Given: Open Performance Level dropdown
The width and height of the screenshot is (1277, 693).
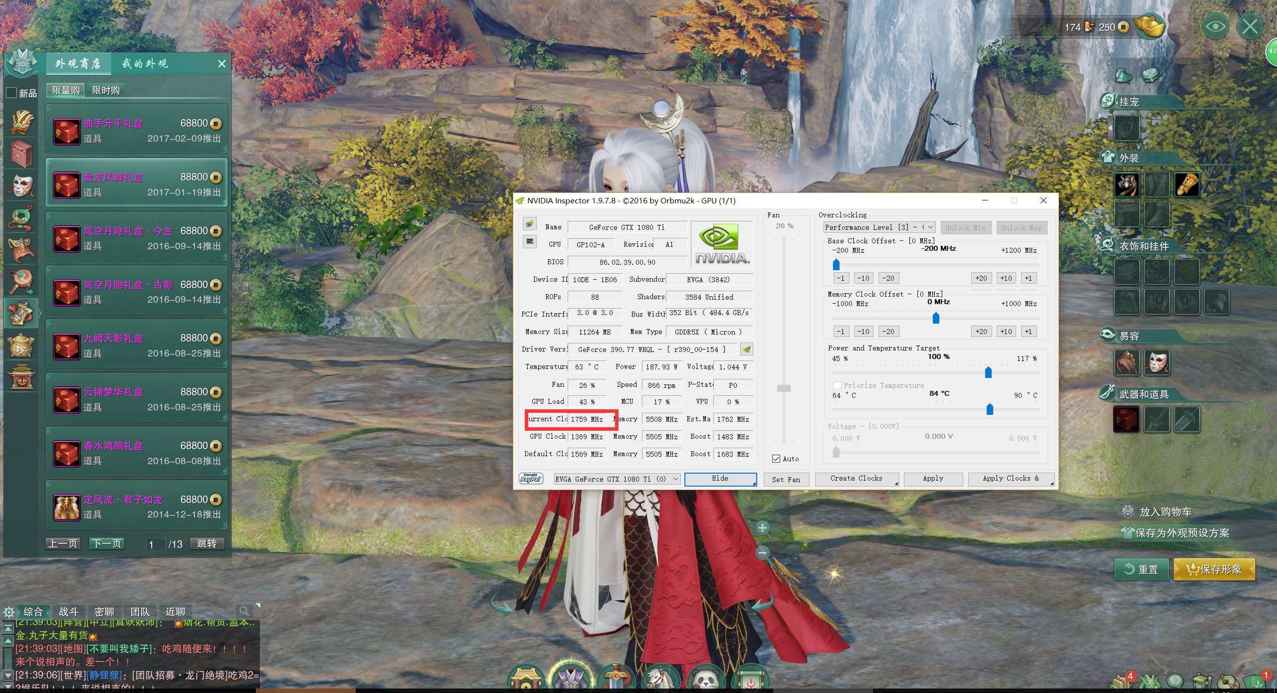Looking at the screenshot, I should coord(879,227).
